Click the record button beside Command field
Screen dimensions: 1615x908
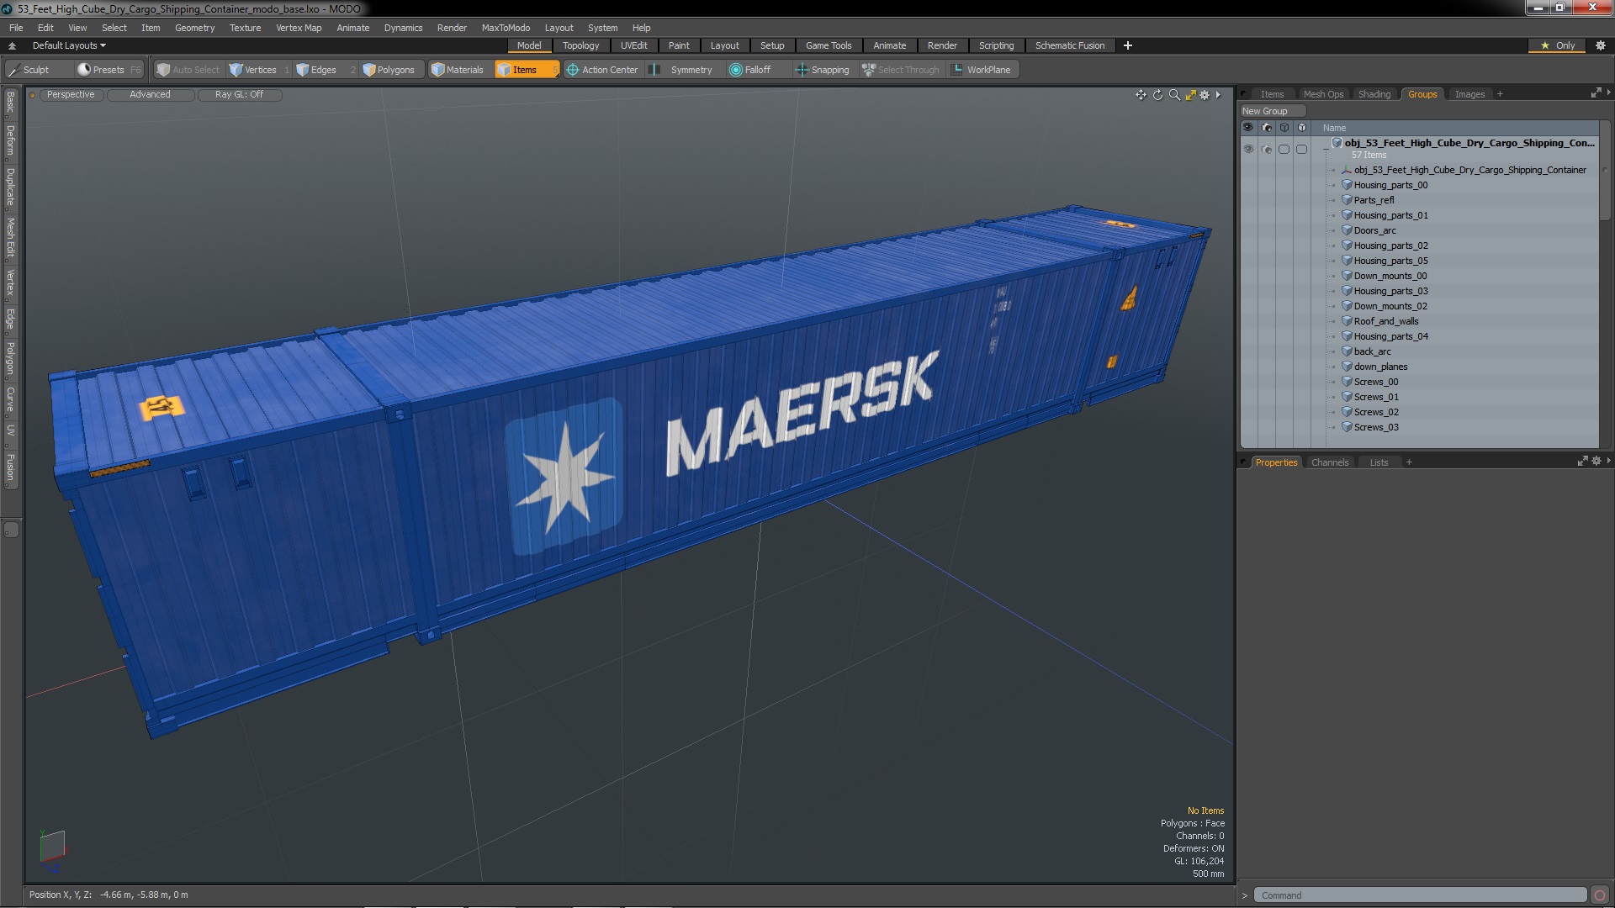coord(1600,895)
